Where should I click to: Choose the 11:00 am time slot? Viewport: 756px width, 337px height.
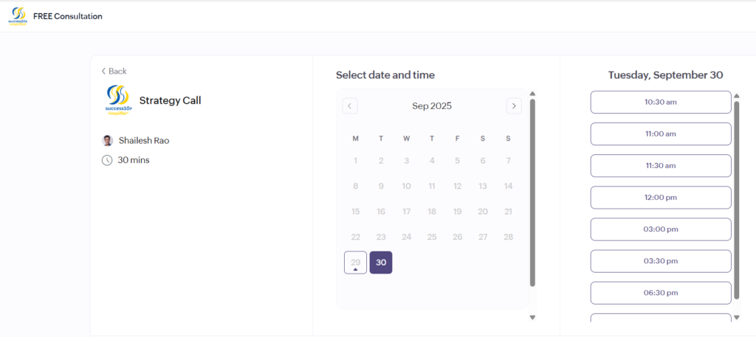point(660,134)
